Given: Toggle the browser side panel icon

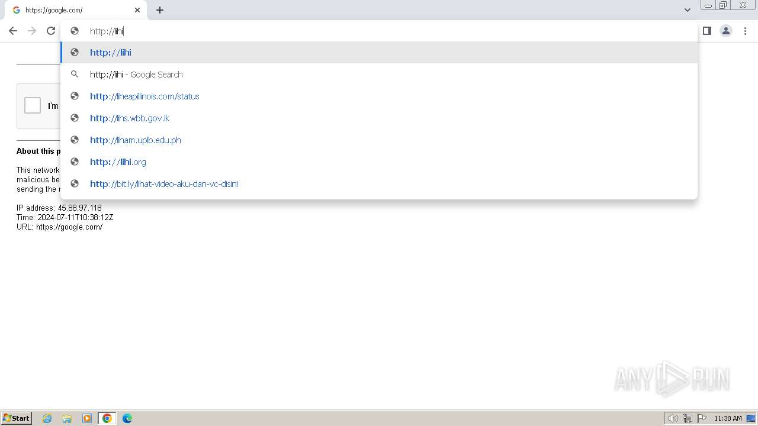Looking at the screenshot, I should [706, 31].
